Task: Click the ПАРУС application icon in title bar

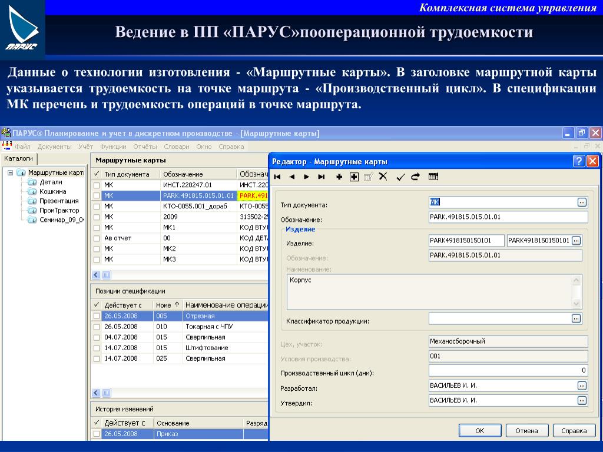Action: (x=6, y=133)
